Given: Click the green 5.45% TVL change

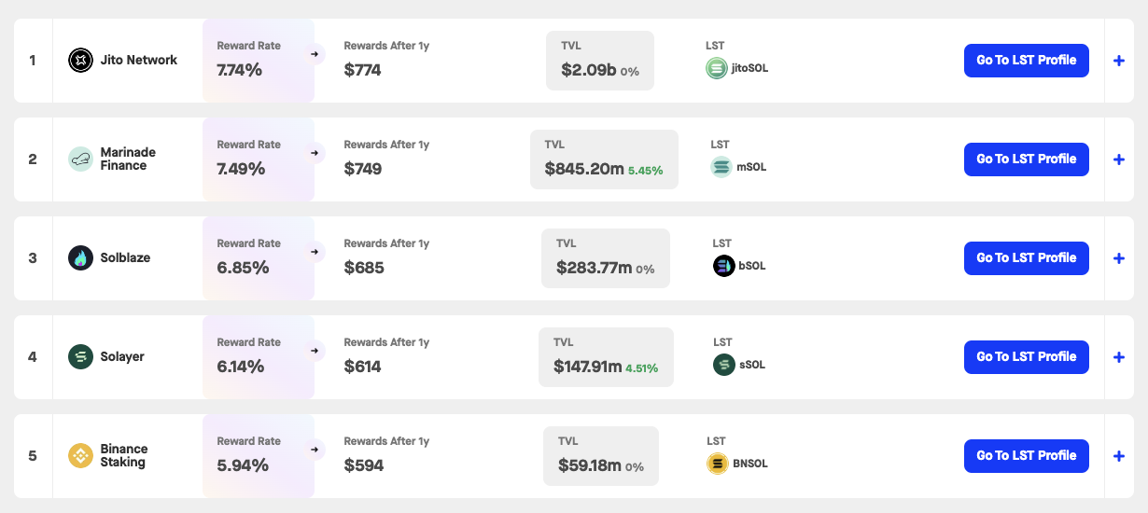Looking at the screenshot, I should (646, 171).
